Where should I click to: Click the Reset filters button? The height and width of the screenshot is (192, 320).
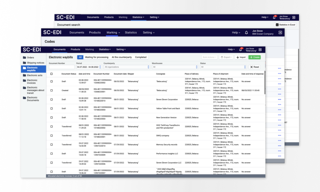point(254,67)
